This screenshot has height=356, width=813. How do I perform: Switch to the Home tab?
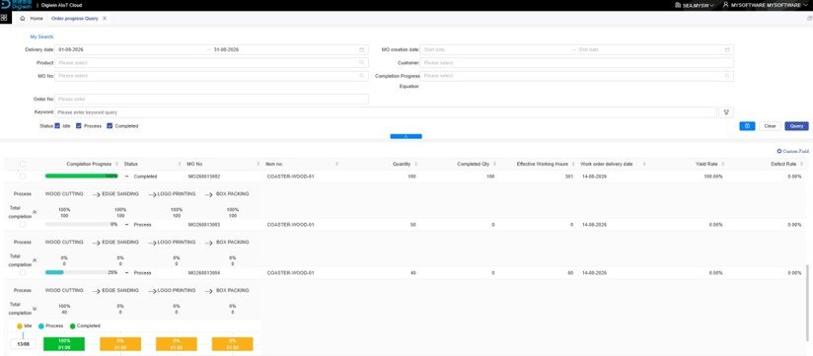click(32, 18)
